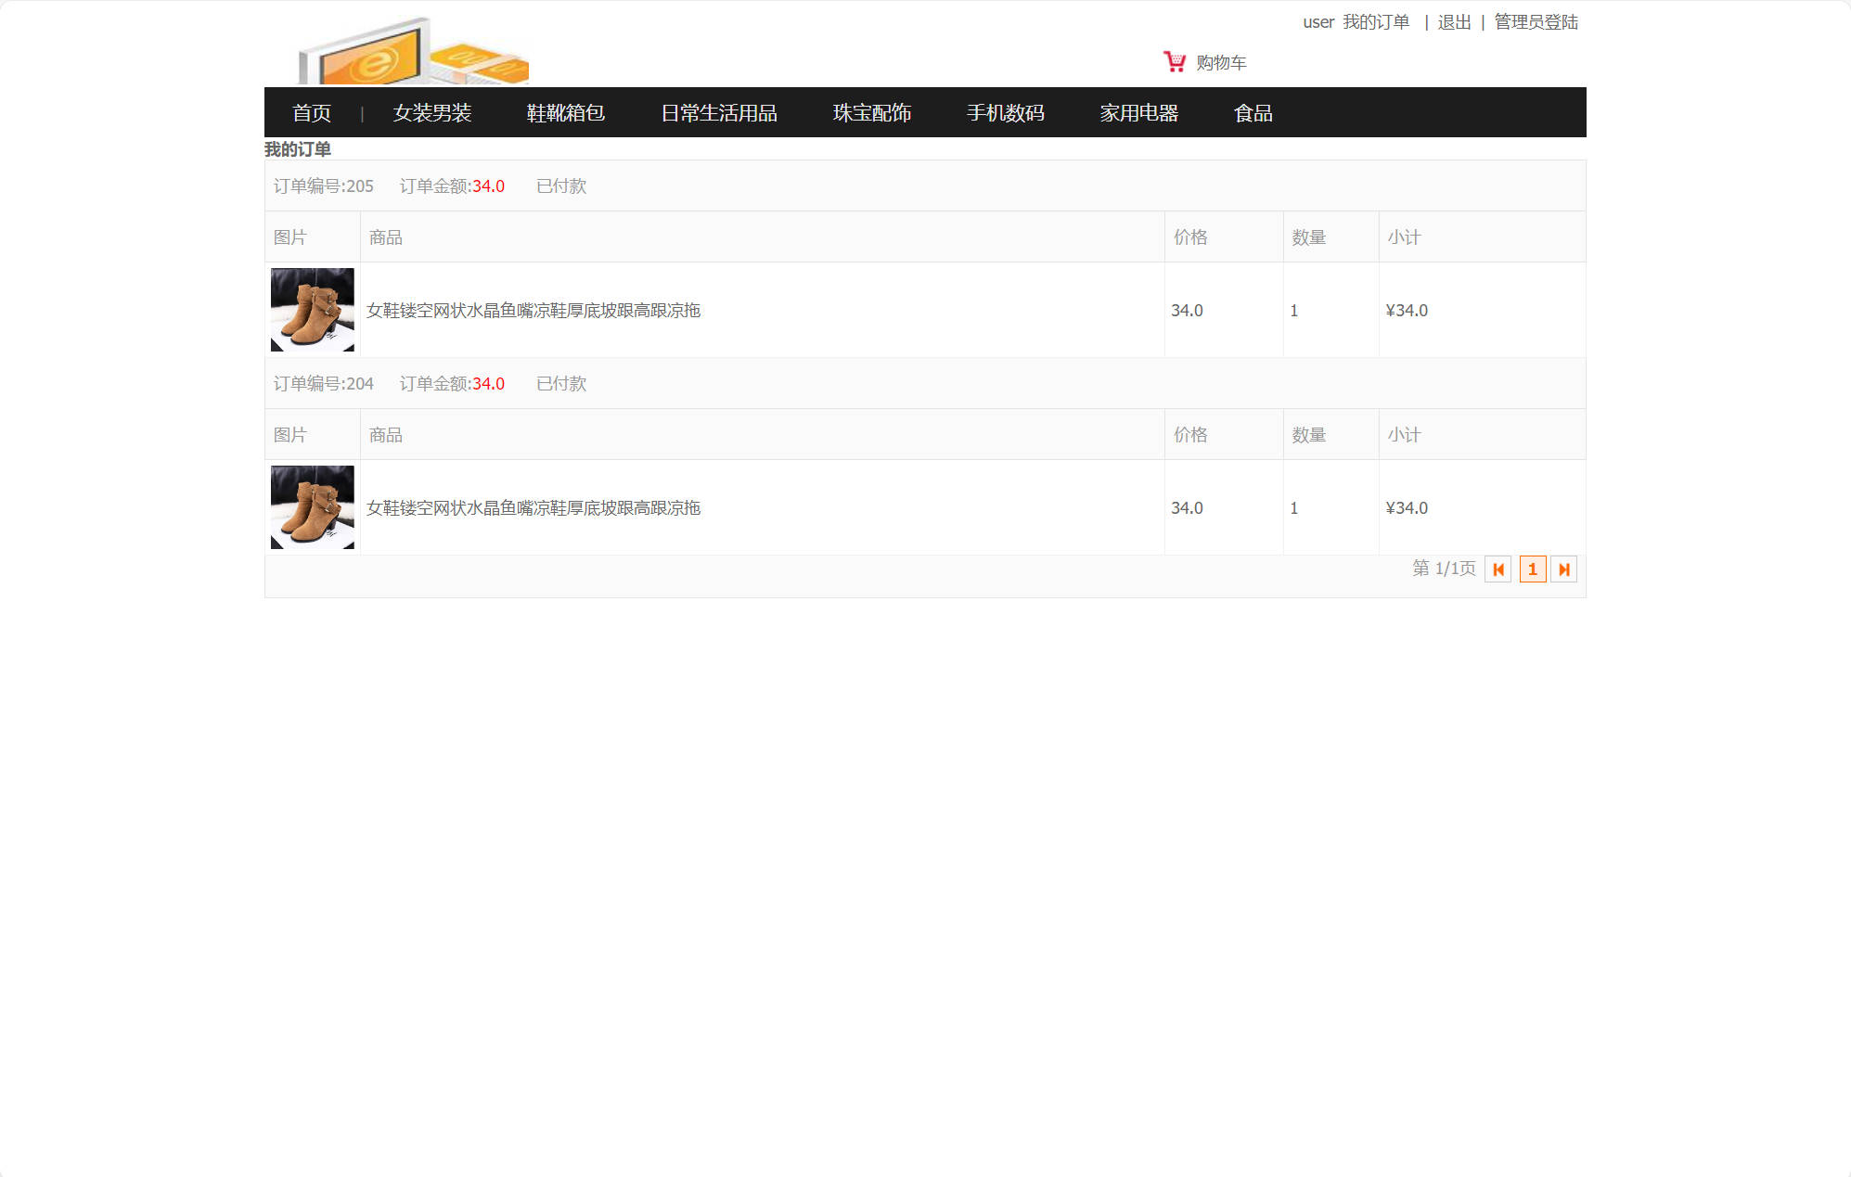Go to first page pagination arrow
1851x1177 pixels.
tap(1498, 569)
